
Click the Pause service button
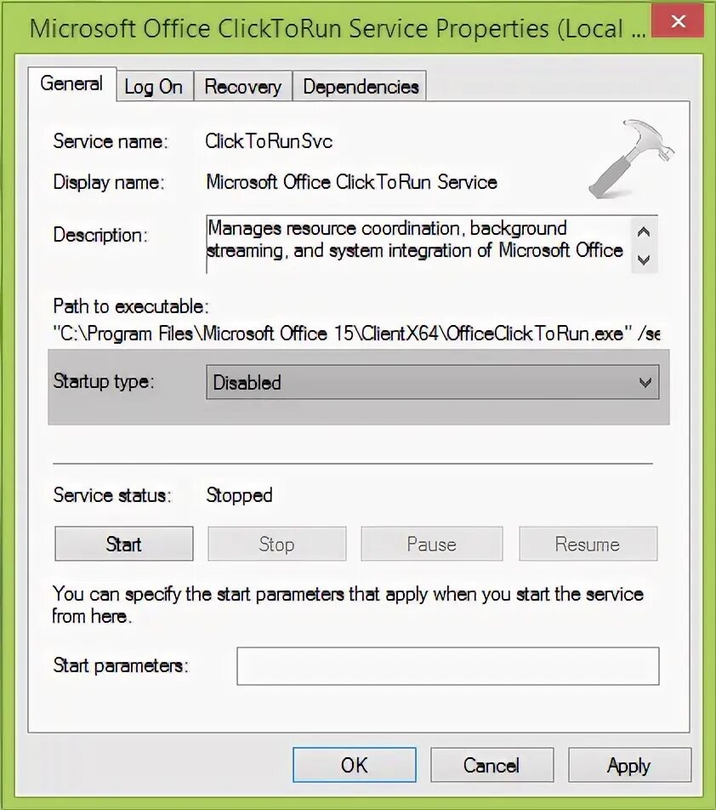(432, 544)
